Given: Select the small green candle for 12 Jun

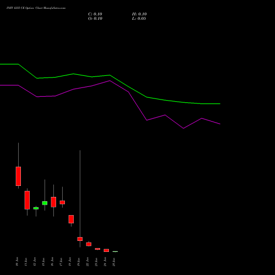Looking at the screenshot, I should (x=36, y=208).
